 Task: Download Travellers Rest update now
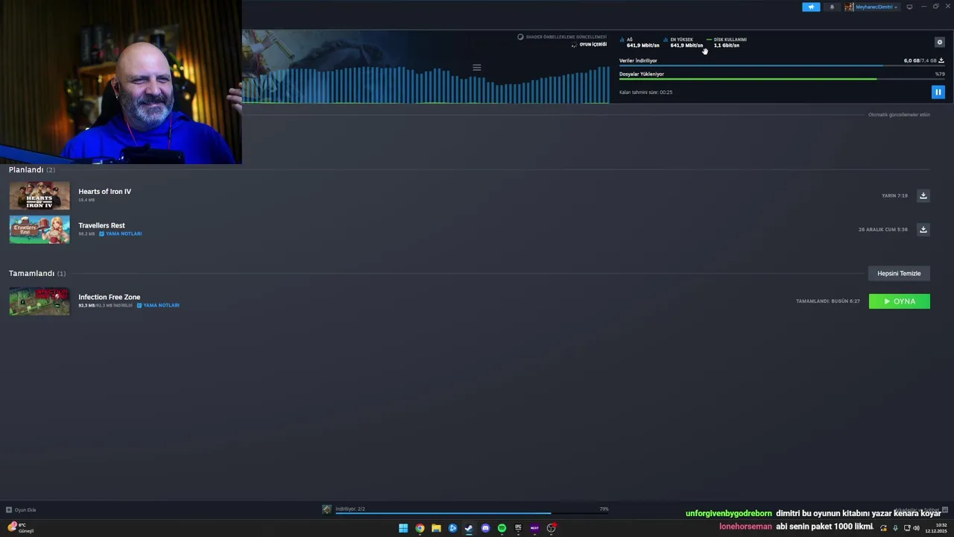(923, 229)
